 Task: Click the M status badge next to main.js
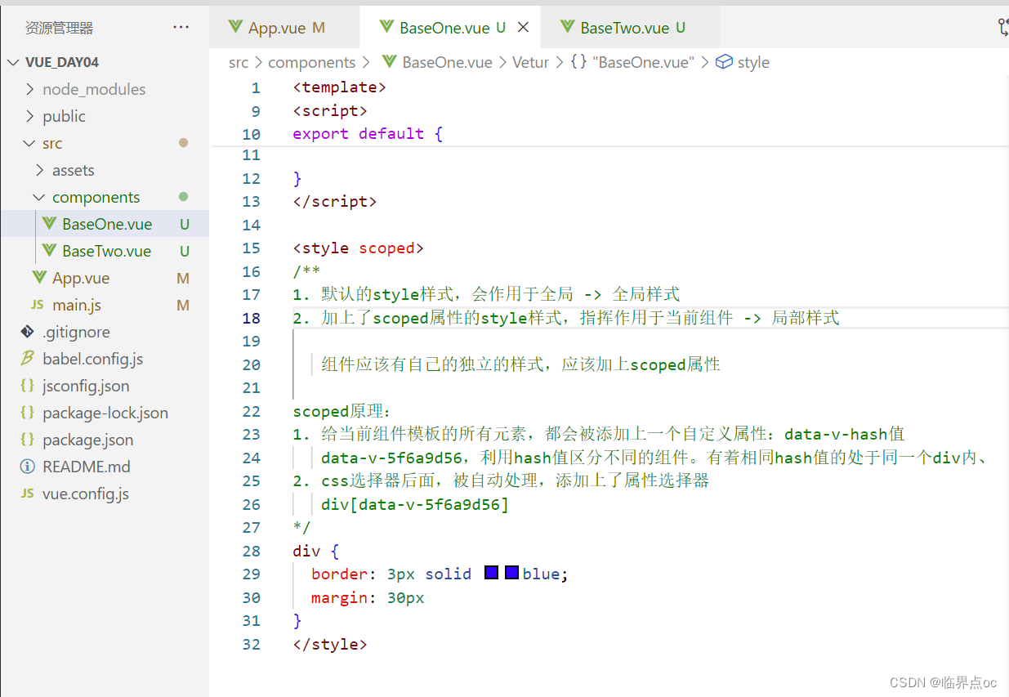pos(183,305)
